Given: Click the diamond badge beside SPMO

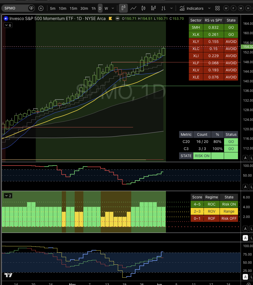Looking at the screenshot, I should point(31,8).
